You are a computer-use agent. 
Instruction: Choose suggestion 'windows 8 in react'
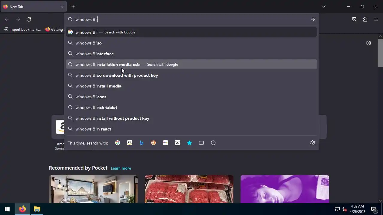pyautogui.click(x=191, y=129)
